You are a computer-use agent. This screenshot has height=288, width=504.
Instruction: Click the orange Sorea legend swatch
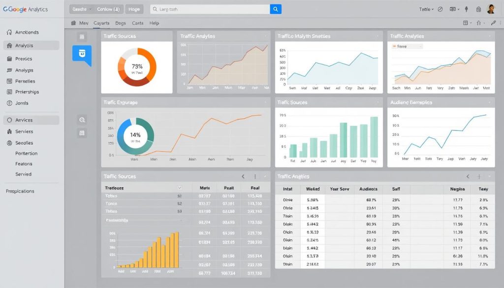[x=394, y=47]
